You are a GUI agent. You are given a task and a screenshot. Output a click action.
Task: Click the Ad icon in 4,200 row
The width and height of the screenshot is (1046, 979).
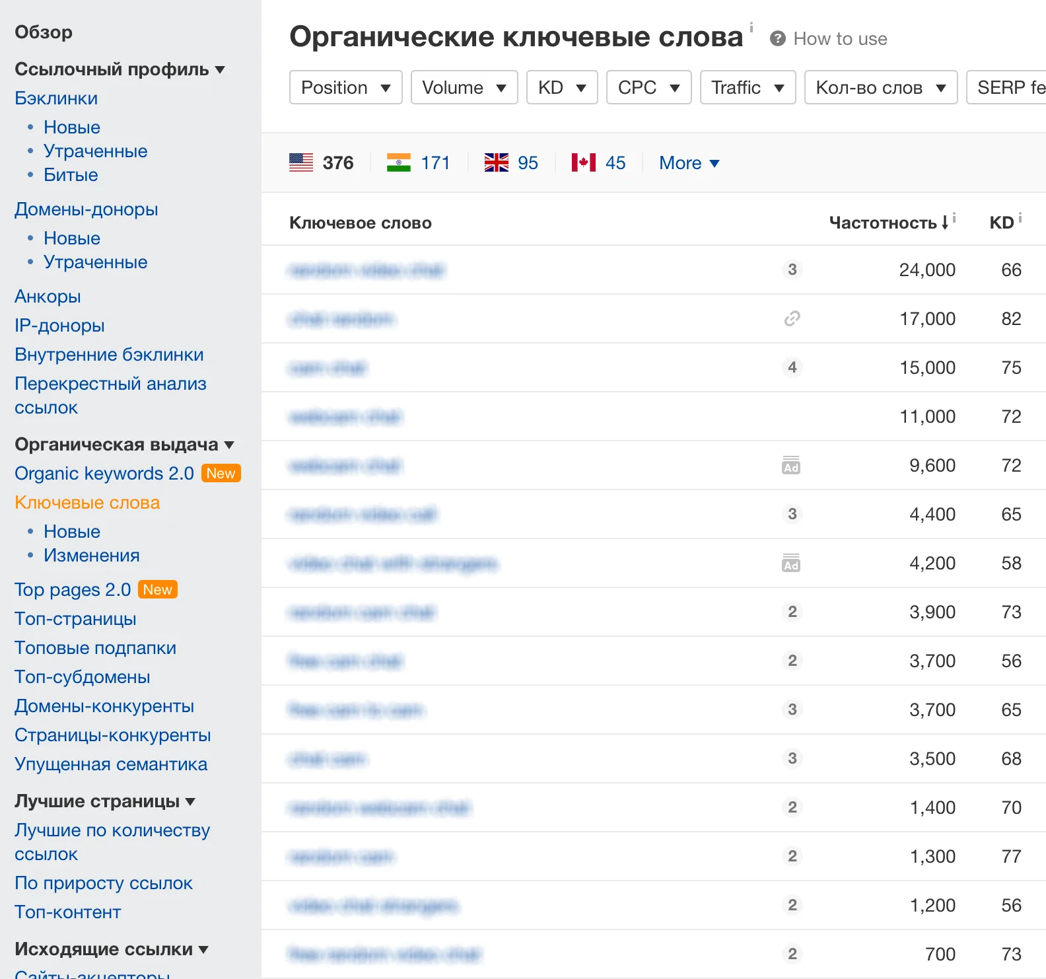click(791, 563)
